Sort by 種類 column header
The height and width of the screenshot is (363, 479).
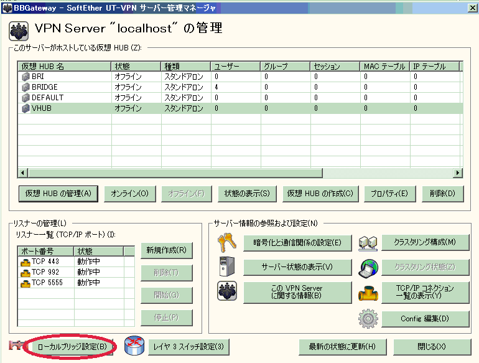click(x=186, y=67)
